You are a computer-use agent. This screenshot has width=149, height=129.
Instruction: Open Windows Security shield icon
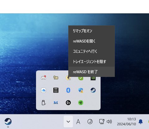(x=81, y=90)
